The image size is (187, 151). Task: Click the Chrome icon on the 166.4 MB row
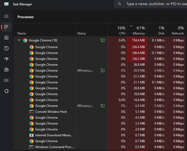point(31,53)
